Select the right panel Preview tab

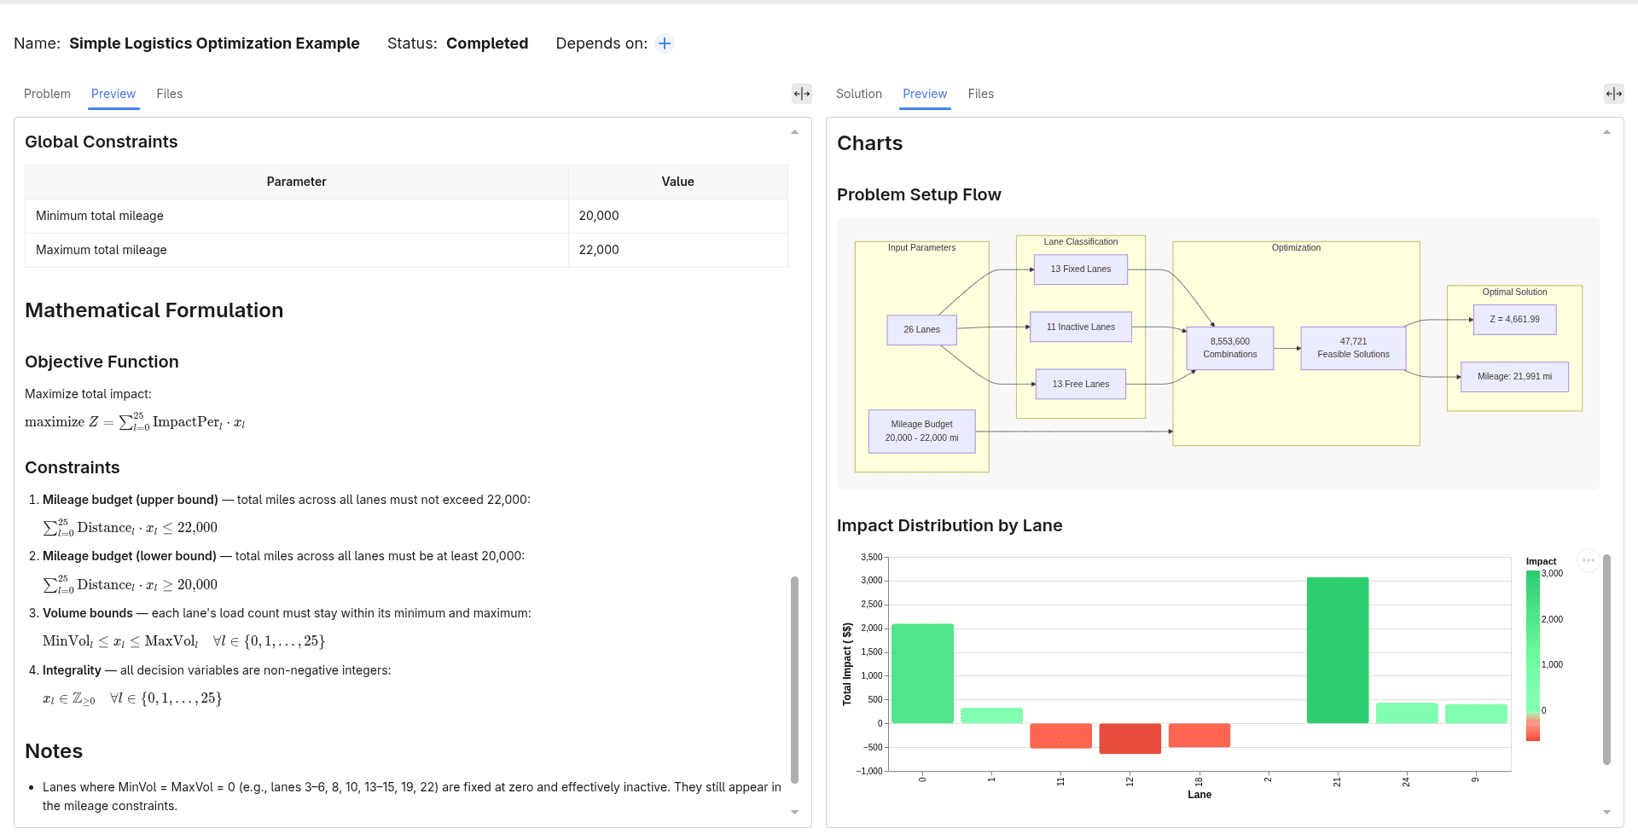(925, 94)
